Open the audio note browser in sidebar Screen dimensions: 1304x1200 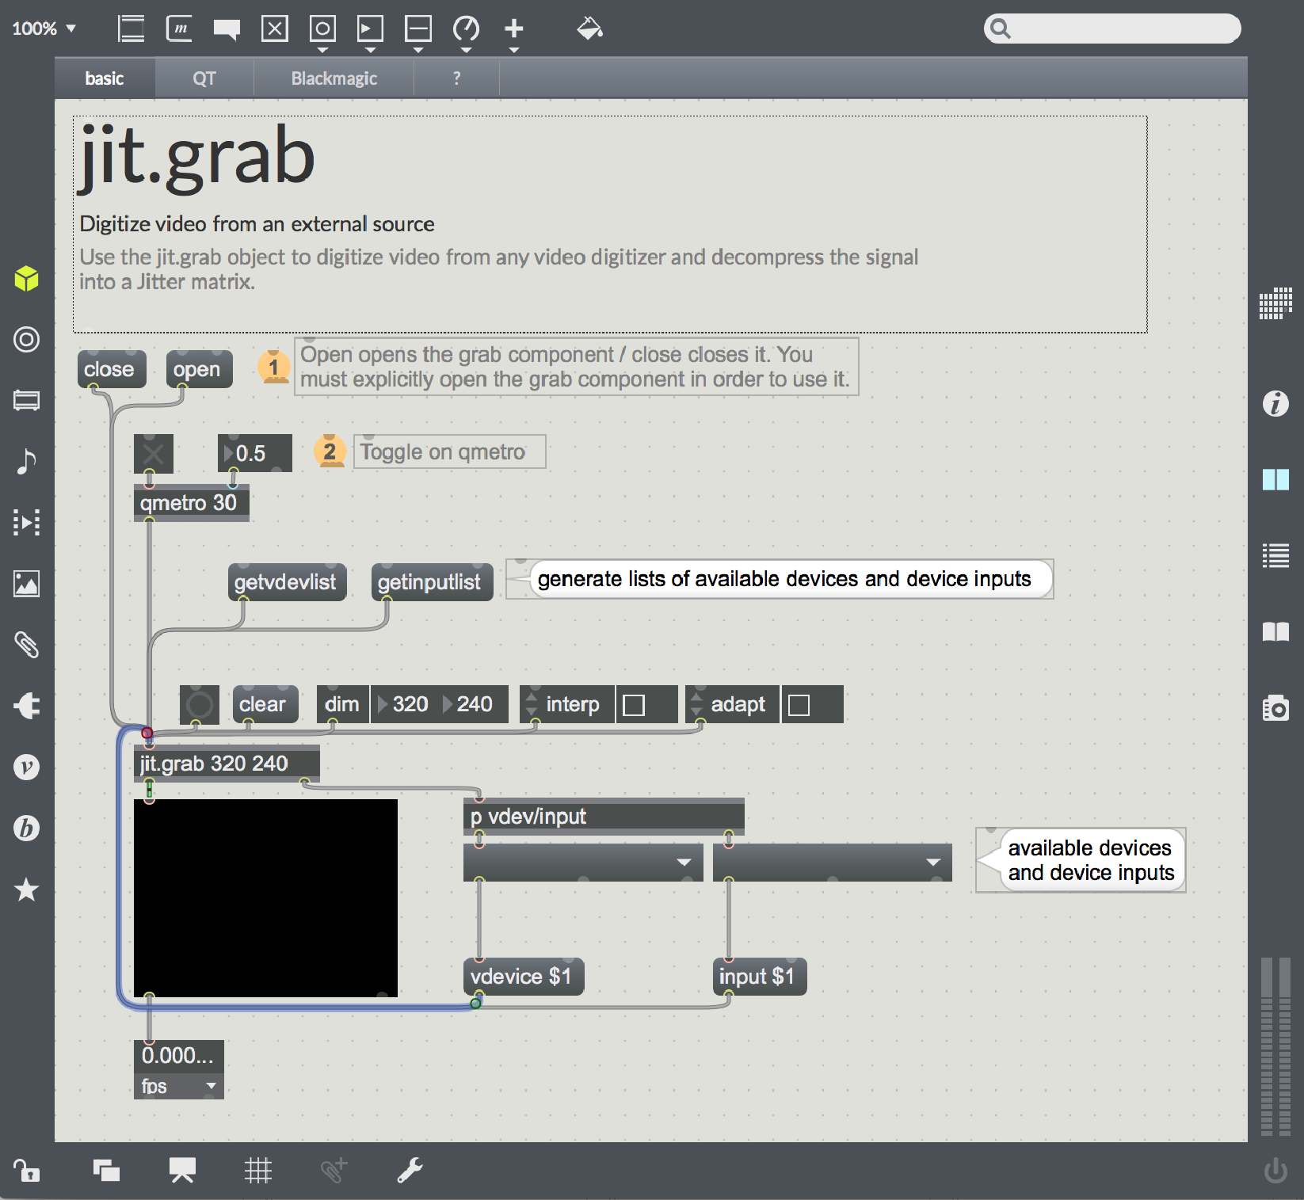(26, 461)
